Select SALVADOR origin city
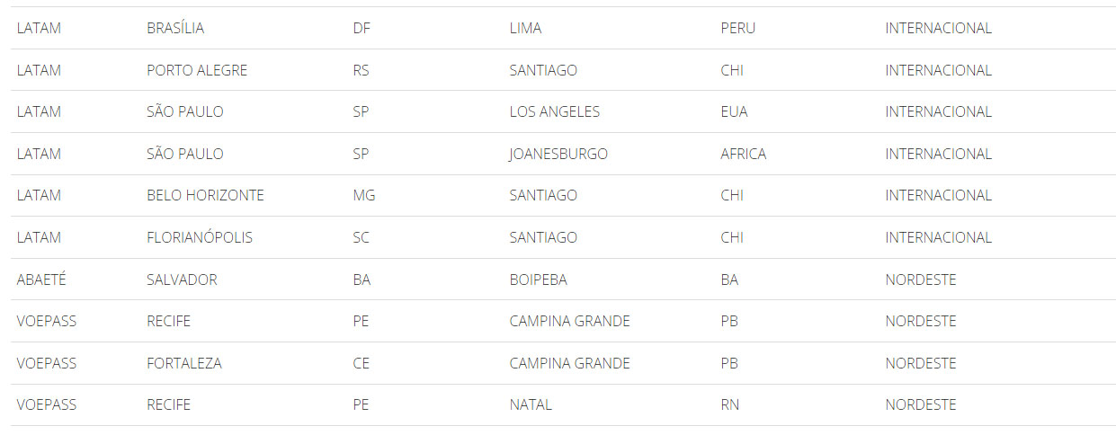Viewport: 1116px width, 435px height. [x=182, y=280]
